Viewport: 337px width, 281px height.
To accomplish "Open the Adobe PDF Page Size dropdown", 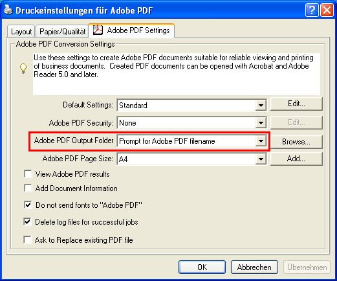I will (x=261, y=159).
